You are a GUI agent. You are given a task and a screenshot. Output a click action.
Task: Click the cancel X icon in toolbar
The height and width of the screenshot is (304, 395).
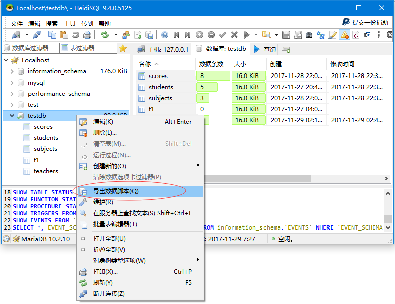234,35
